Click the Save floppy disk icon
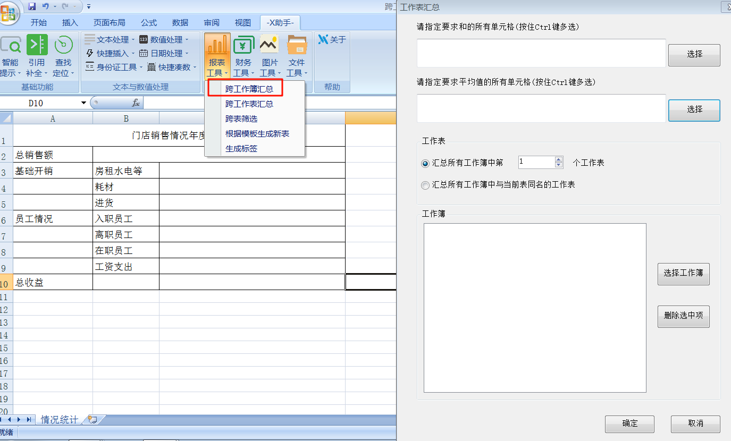 (32, 6)
